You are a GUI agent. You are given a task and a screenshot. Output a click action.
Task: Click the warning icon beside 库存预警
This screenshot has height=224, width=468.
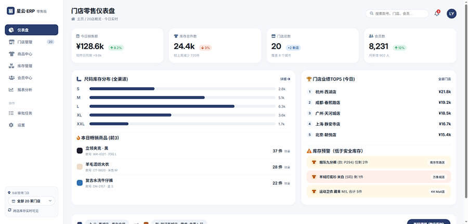[309, 150]
